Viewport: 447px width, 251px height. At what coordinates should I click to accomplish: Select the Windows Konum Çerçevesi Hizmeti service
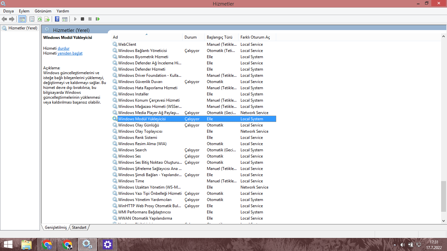click(x=149, y=100)
